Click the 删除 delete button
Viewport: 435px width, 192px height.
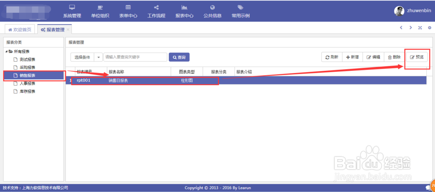394,57
